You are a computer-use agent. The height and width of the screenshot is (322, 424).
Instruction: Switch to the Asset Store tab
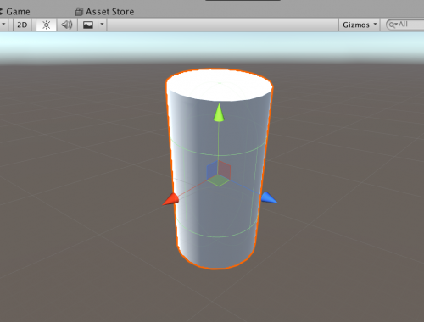click(x=109, y=12)
